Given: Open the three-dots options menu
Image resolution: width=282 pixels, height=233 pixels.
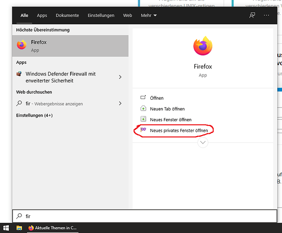Looking at the screenshot, I should [x=266, y=15].
